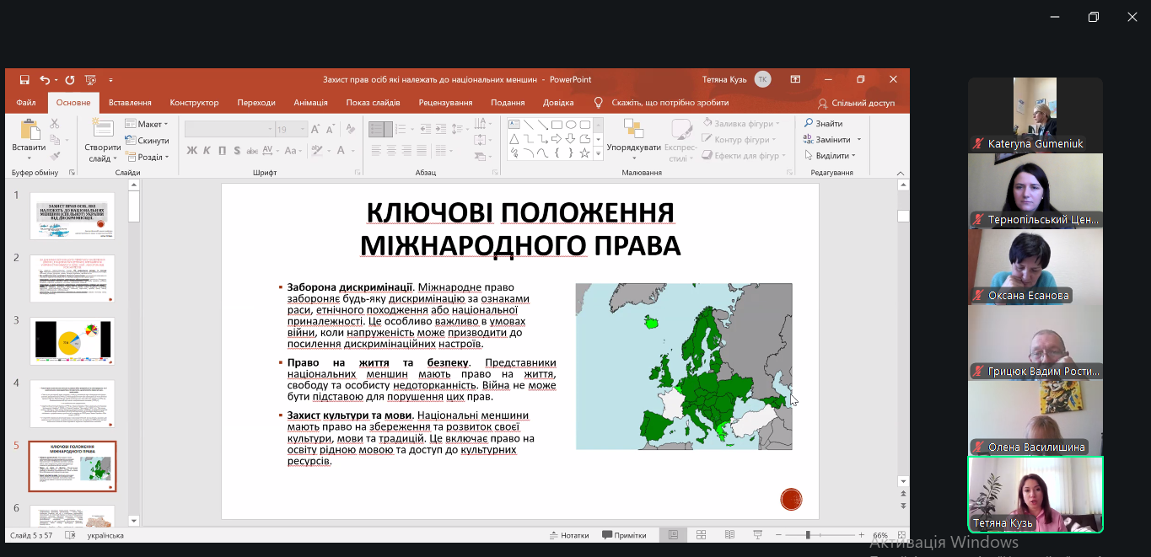Click the Undo arrow icon

pos(45,80)
